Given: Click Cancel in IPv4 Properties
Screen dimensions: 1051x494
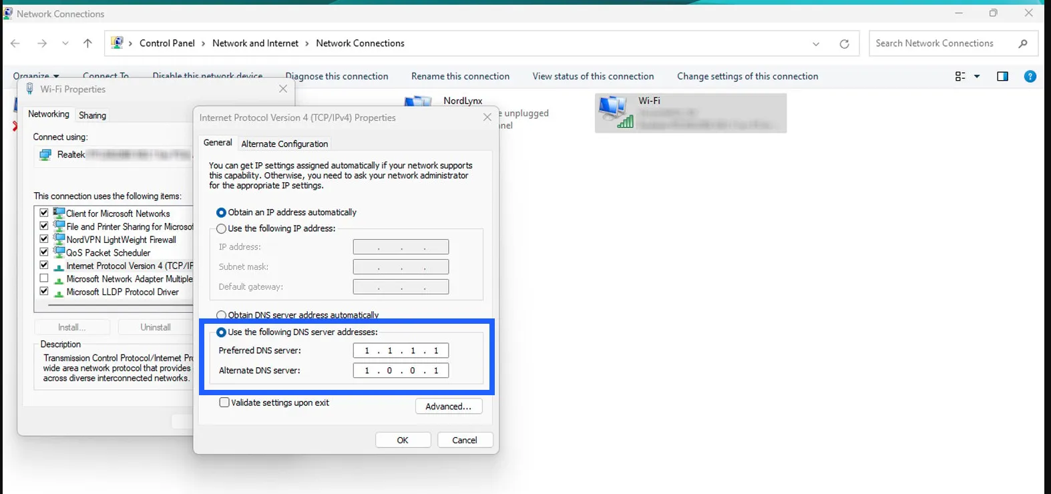Looking at the screenshot, I should [465, 440].
